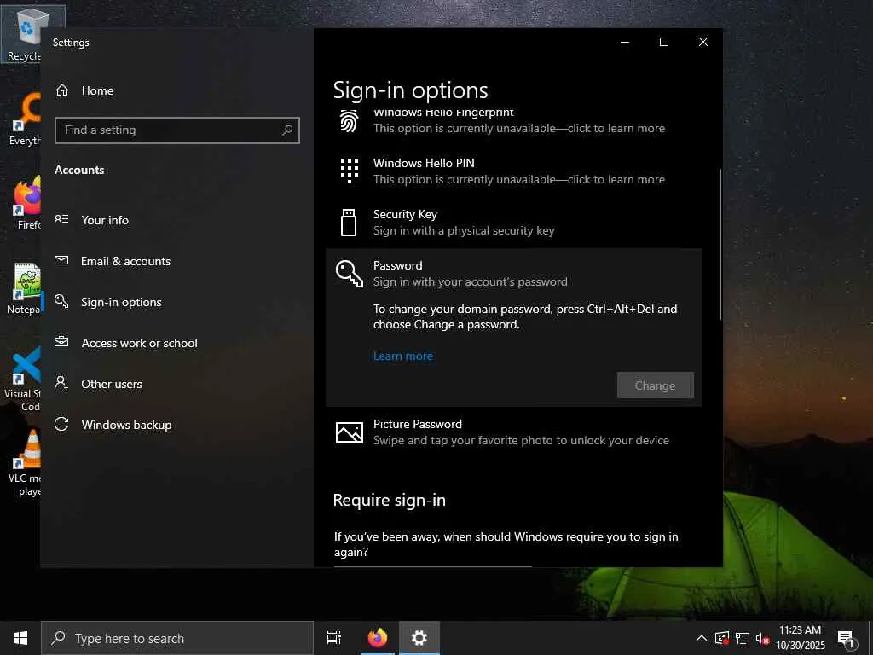The height and width of the screenshot is (655, 873).
Task: Click the search magnifier in Find a setting
Action: pos(287,130)
